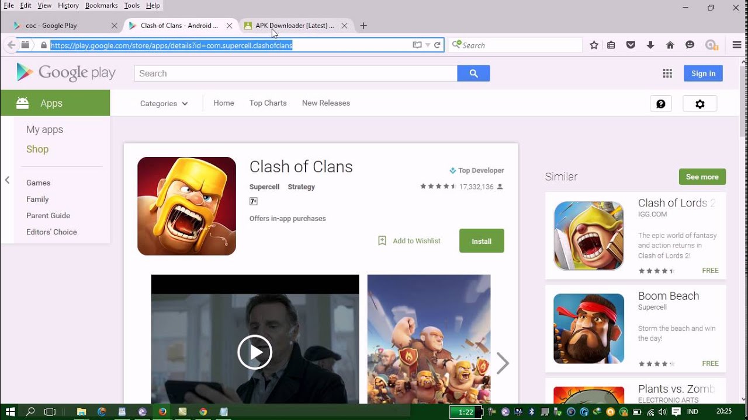Image resolution: width=748 pixels, height=420 pixels.
Task: Open the History menu
Action: point(68,5)
